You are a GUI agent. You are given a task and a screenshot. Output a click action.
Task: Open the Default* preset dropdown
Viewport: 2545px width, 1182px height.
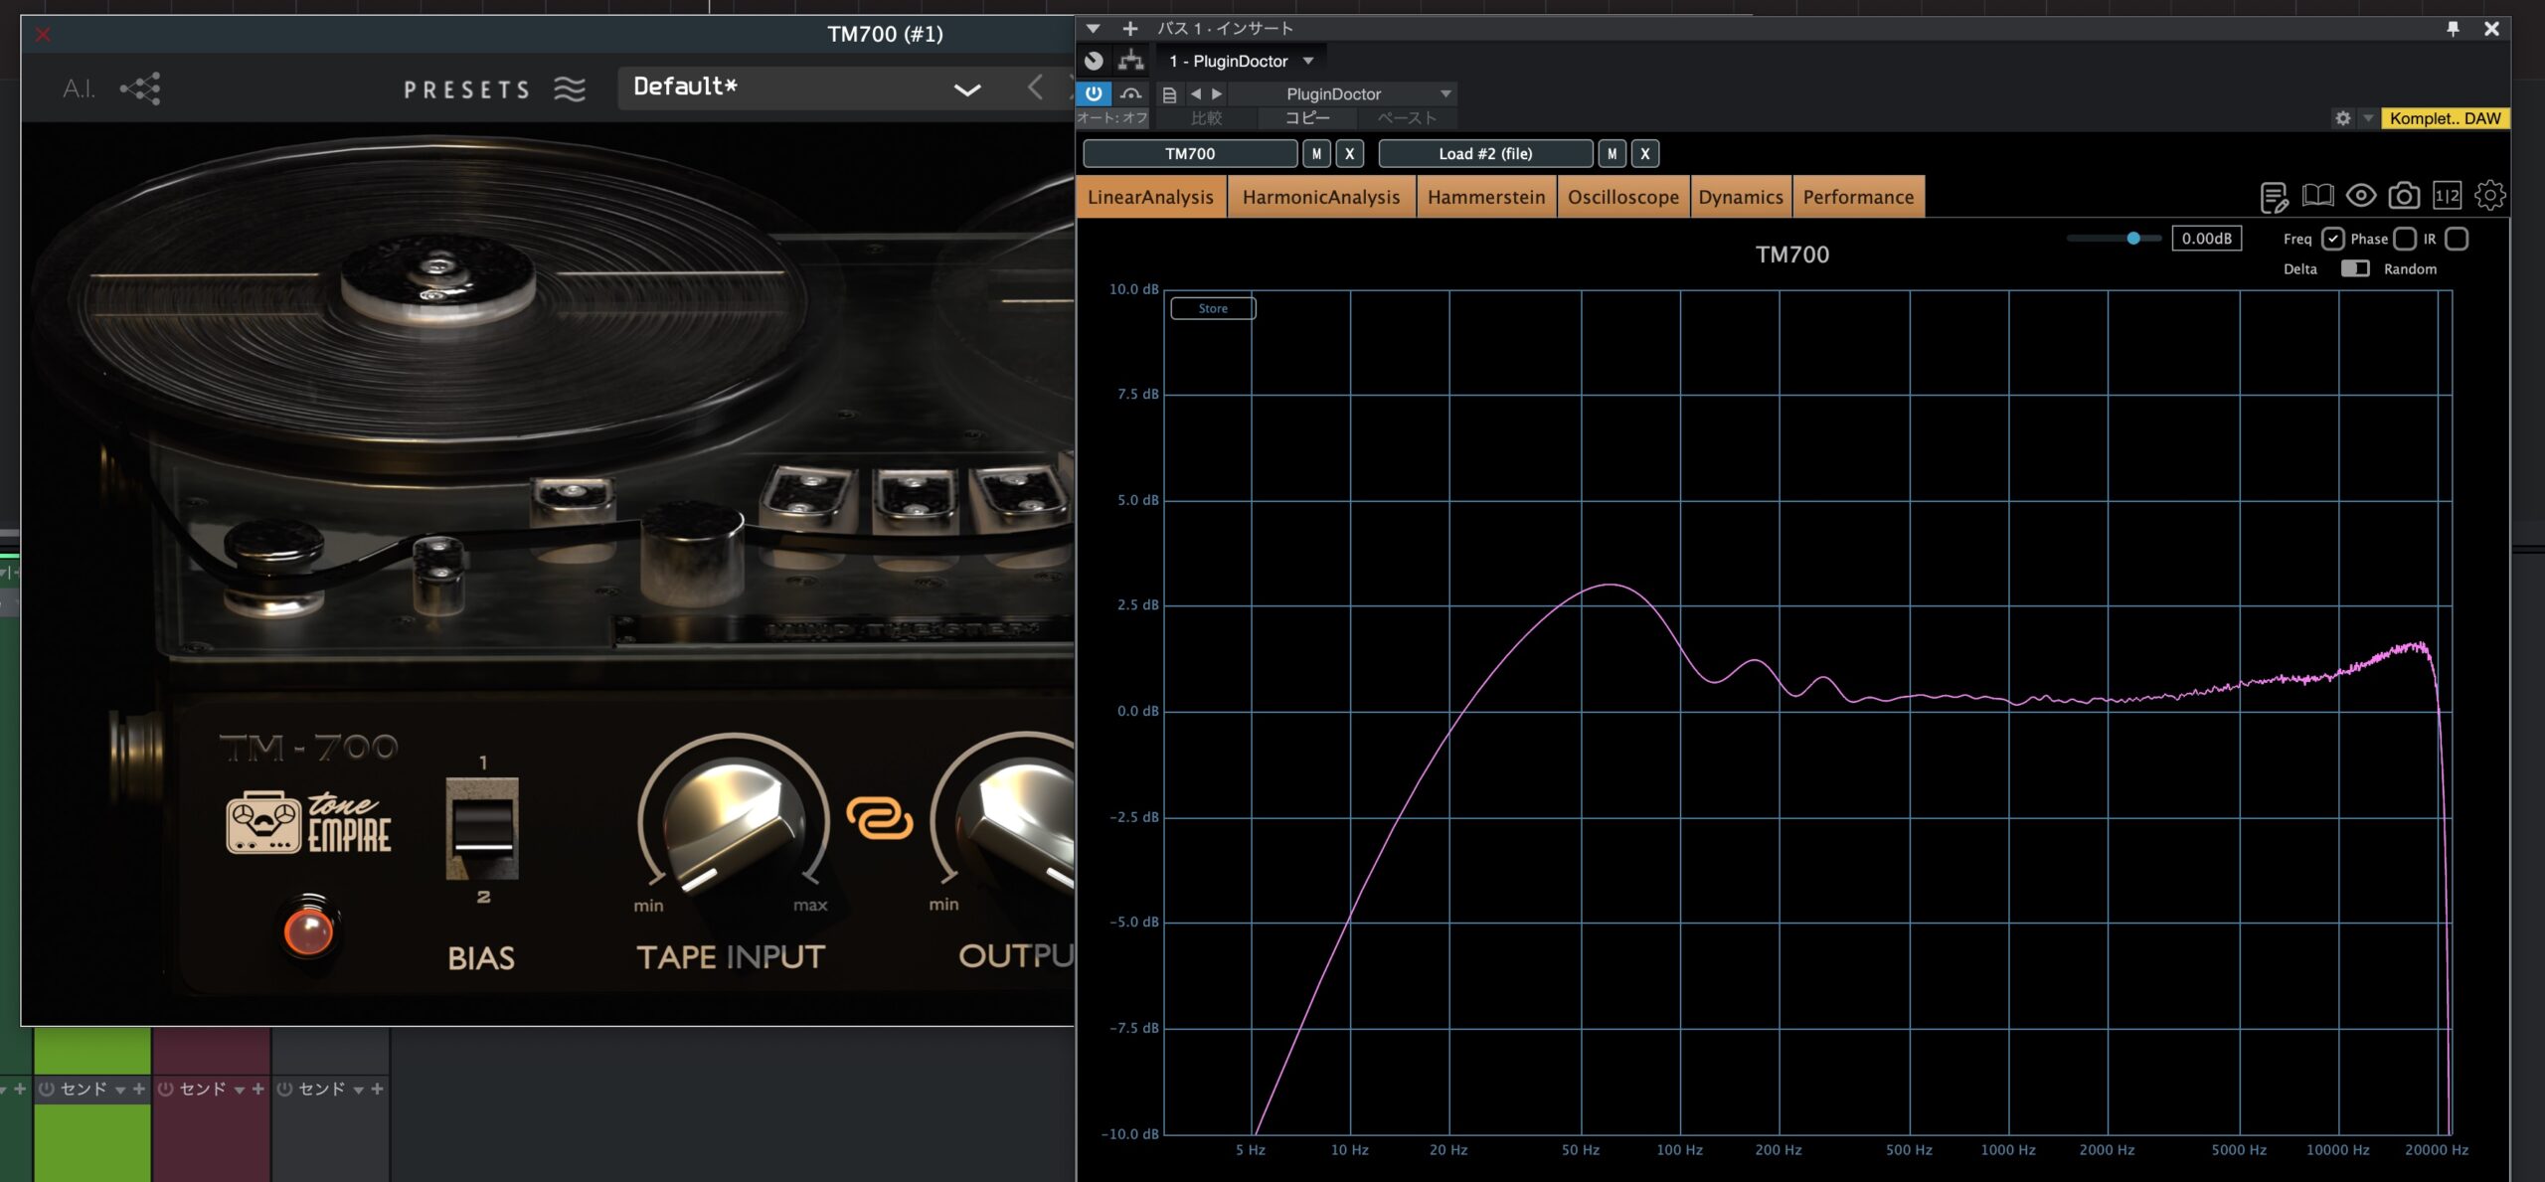point(966,88)
